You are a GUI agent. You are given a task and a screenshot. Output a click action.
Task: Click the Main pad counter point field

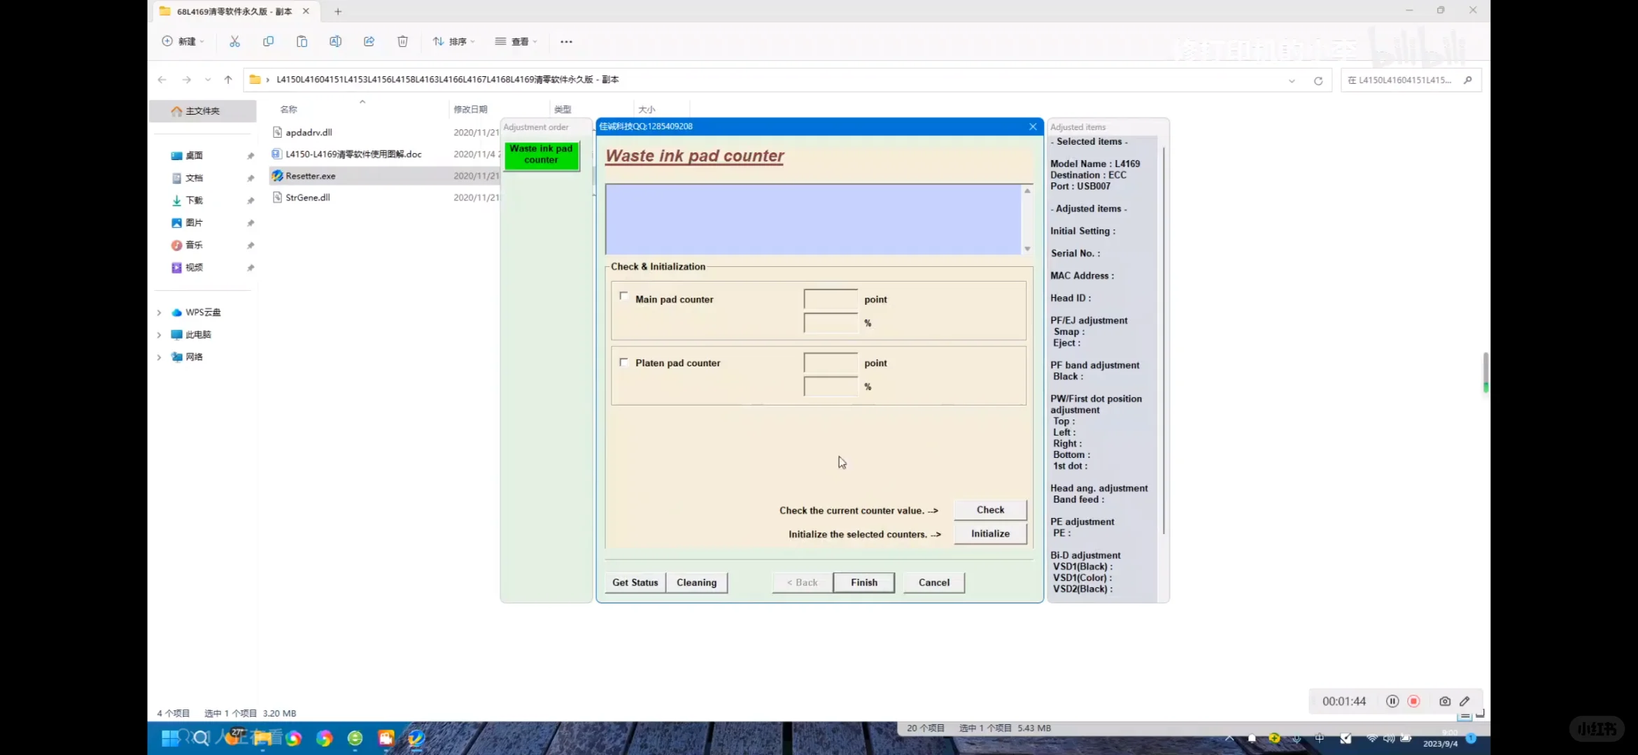830,299
